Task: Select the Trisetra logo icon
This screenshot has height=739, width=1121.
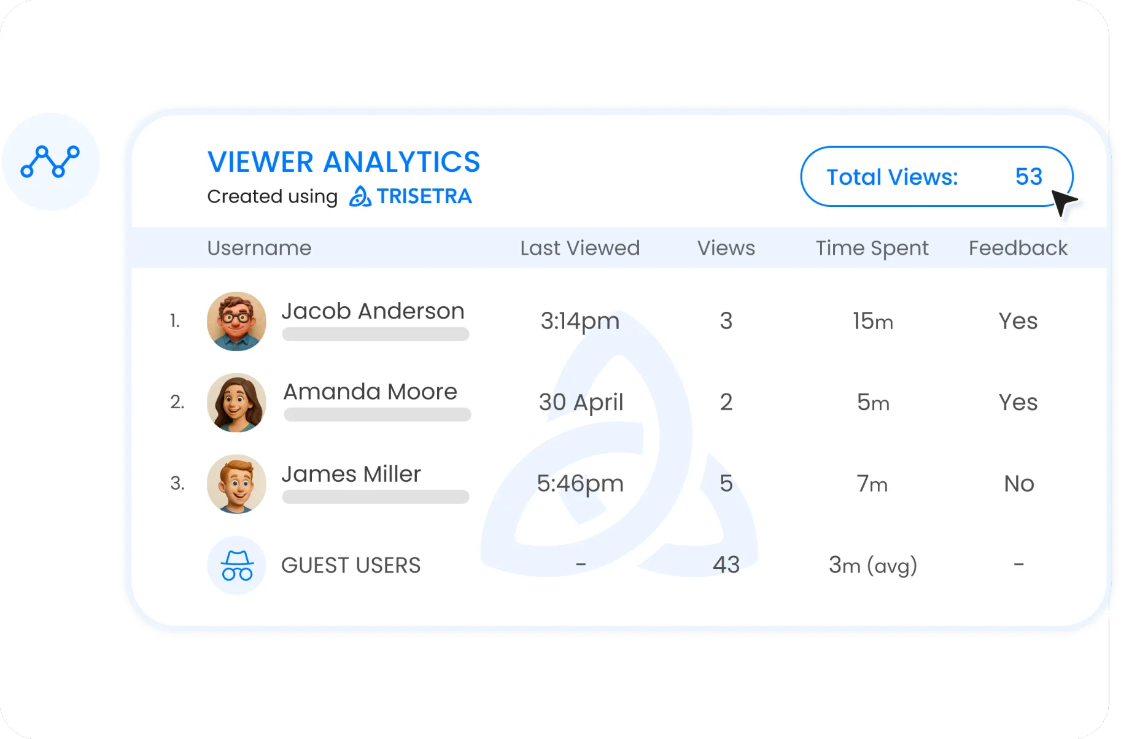Action: click(x=359, y=197)
